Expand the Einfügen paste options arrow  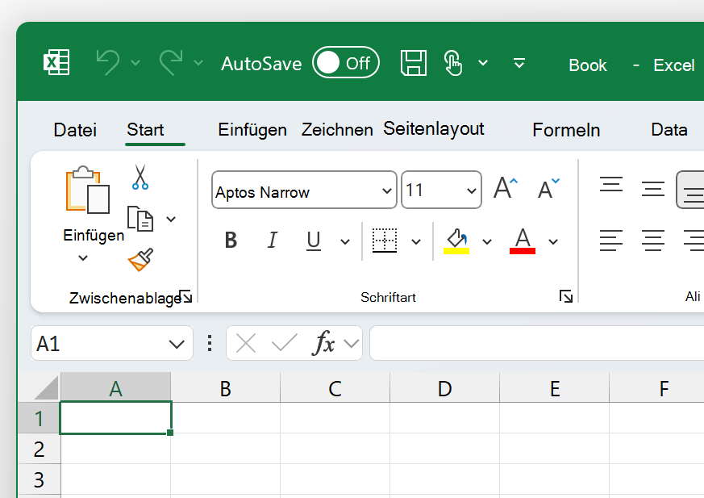(x=83, y=257)
